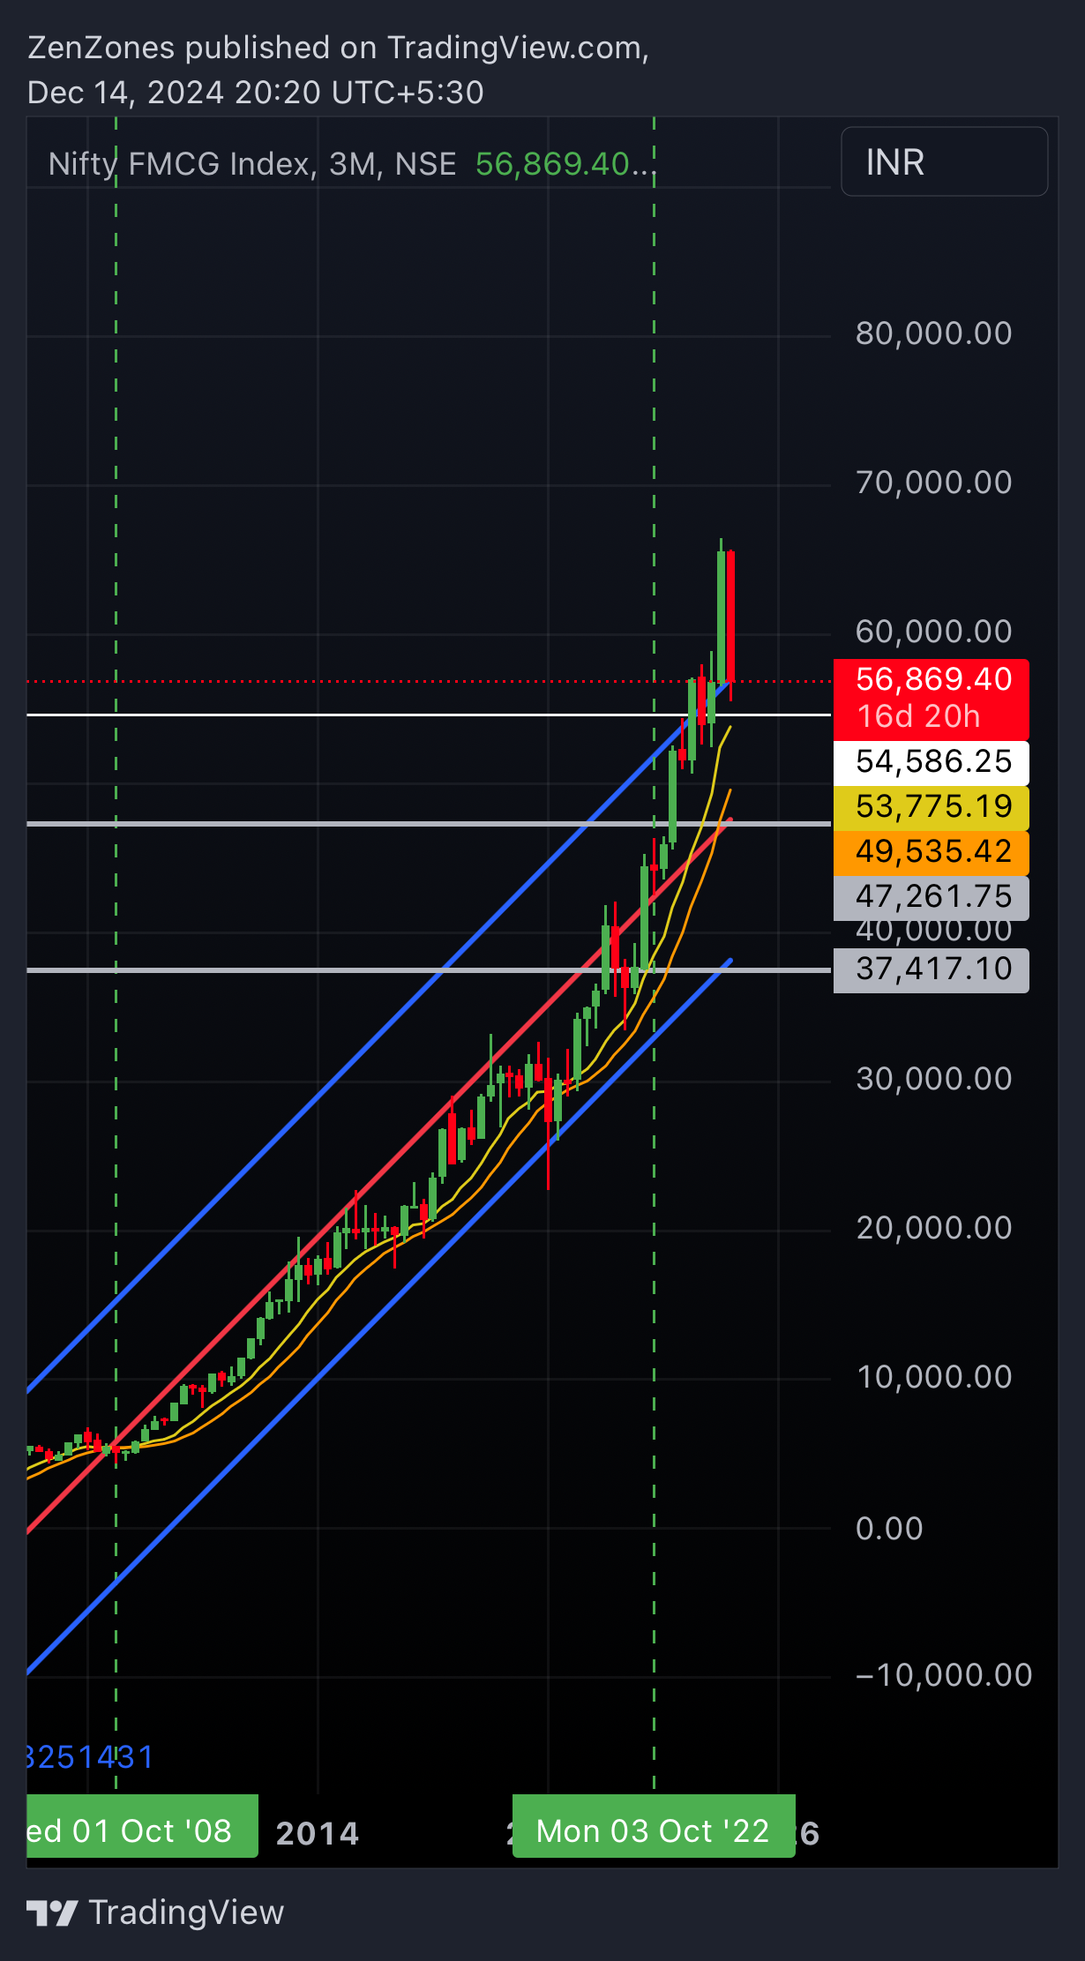Click the orange 49,535.42 price label
The width and height of the screenshot is (1085, 1961).
point(932,851)
